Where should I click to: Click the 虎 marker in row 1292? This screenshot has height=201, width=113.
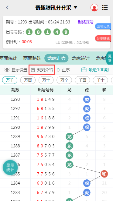87,109
